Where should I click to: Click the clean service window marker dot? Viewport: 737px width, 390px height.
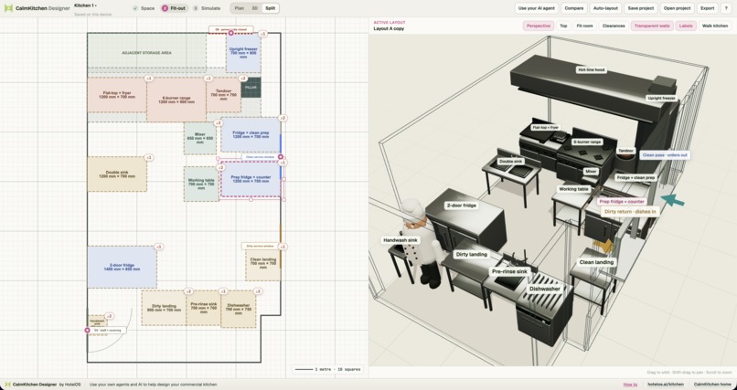coord(281,157)
